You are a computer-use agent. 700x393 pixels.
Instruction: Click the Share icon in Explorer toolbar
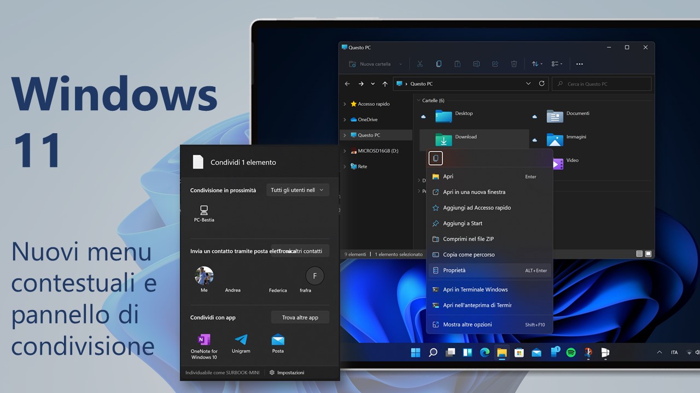coord(495,64)
